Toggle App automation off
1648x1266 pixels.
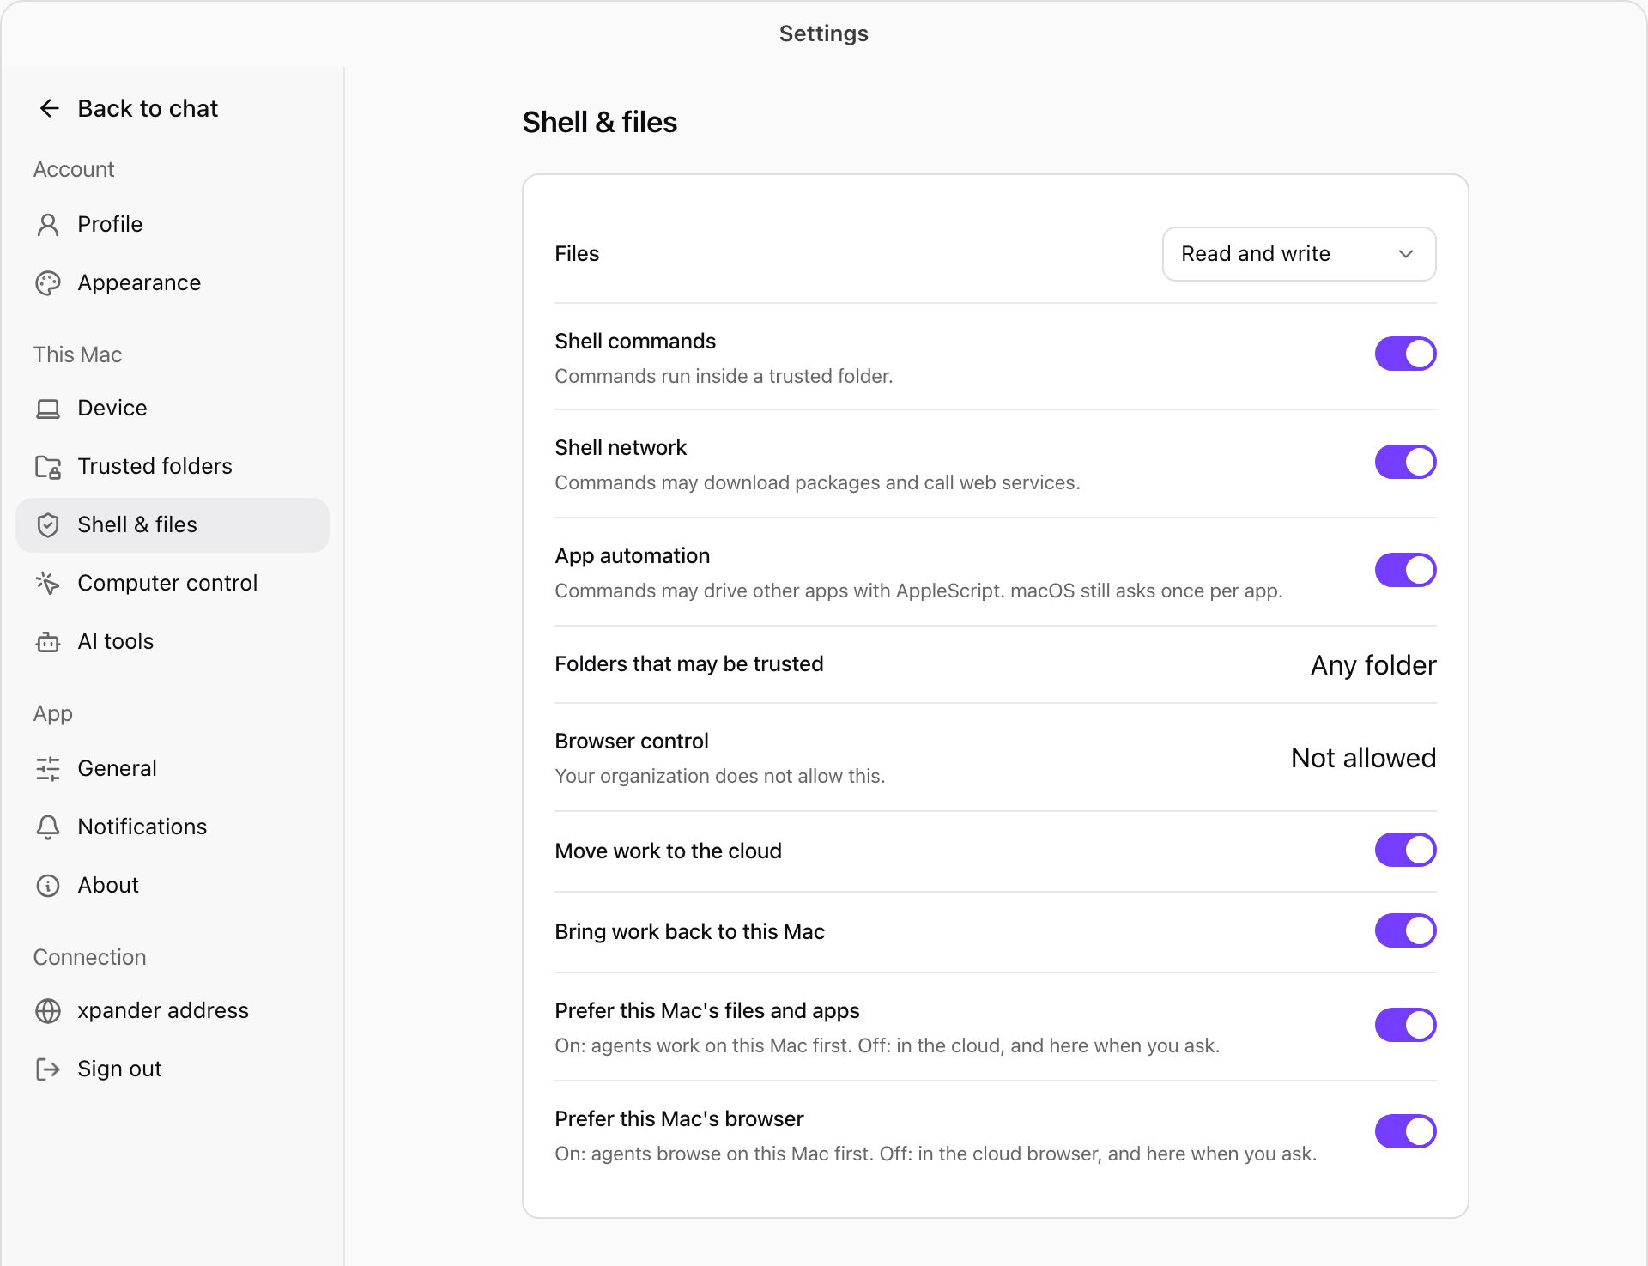pyautogui.click(x=1405, y=570)
